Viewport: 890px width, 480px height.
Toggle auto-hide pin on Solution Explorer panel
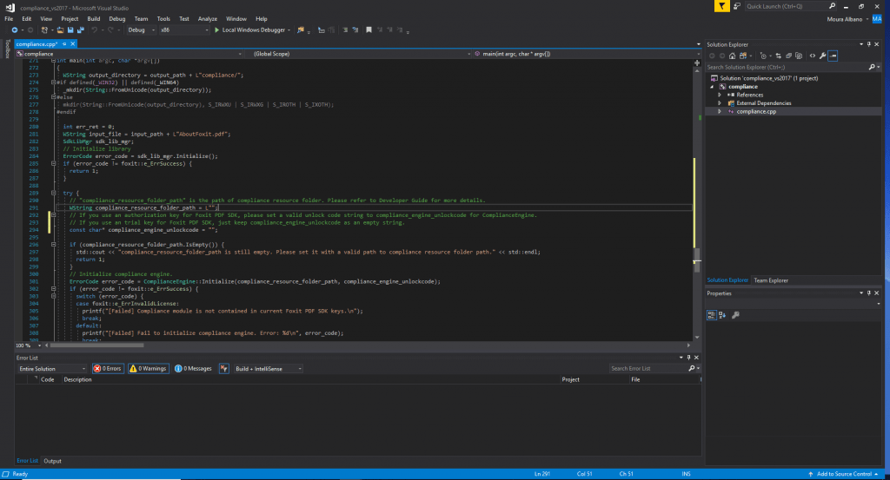(868, 44)
